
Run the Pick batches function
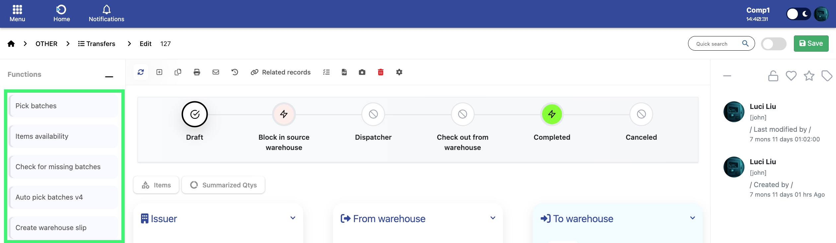(x=63, y=106)
